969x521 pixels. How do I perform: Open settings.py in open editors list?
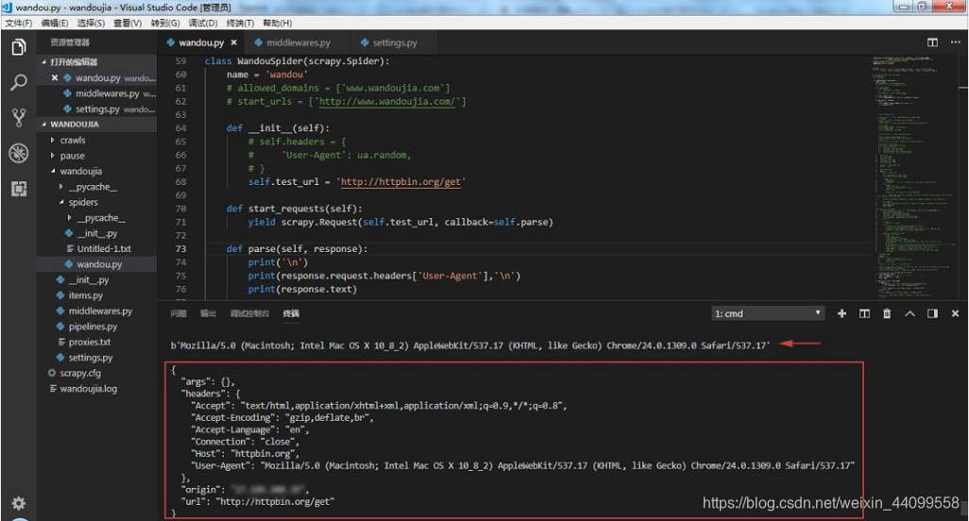(96, 109)
